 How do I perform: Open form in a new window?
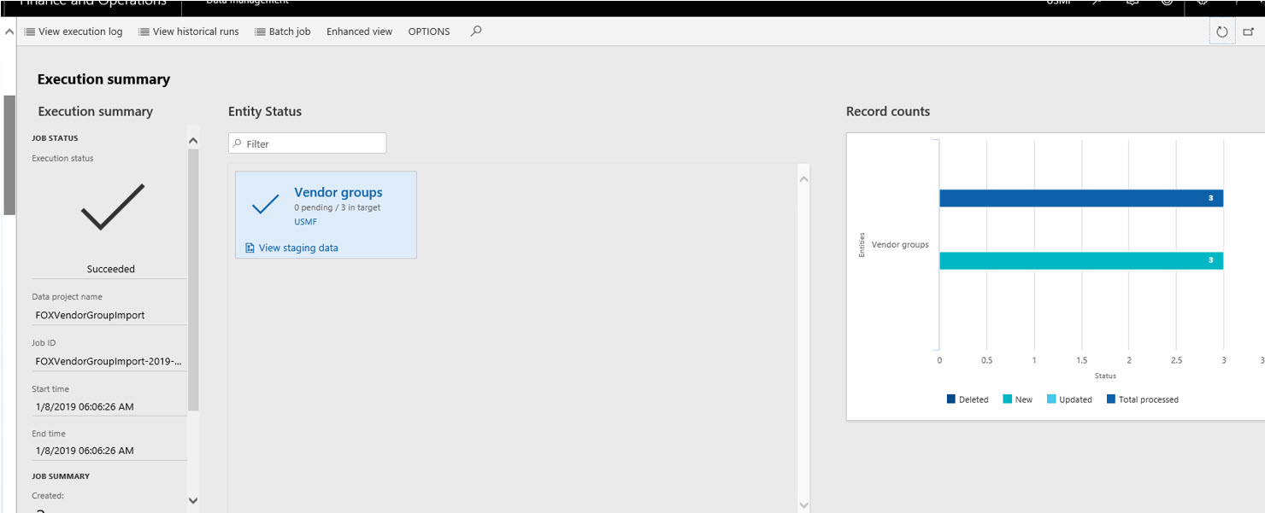pos(1249,31)
